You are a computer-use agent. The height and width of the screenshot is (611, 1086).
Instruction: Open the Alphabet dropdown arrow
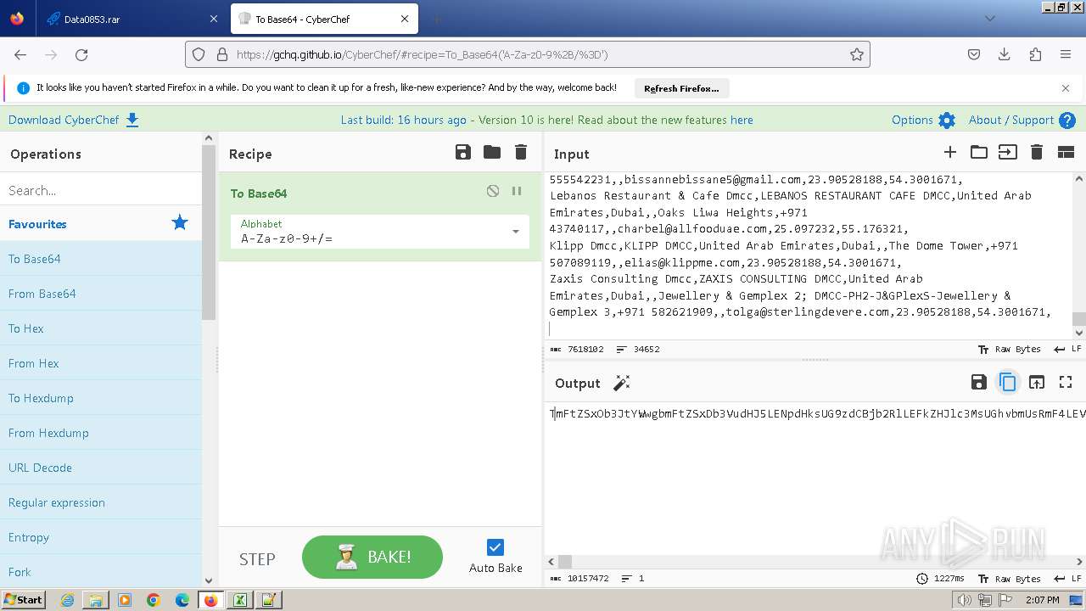[x=515, y=232]
